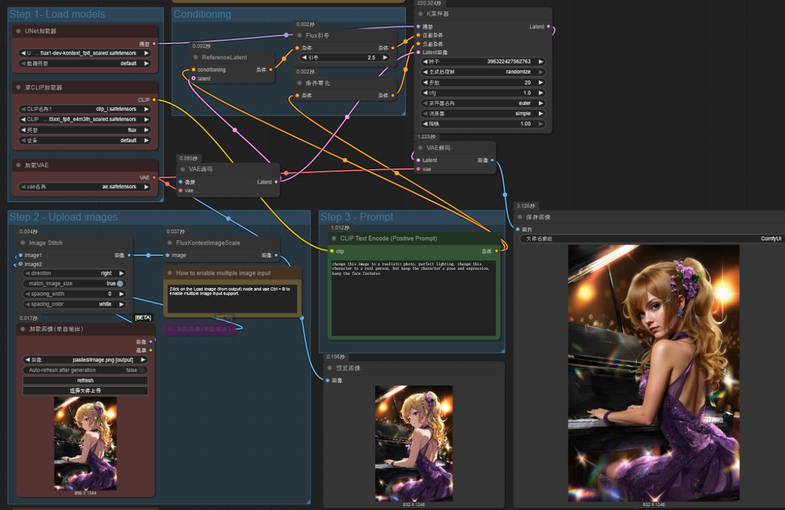Open the UNet model name dropdown (flux1-dev-kontext)
785x510 pixels.
click(x=85, y=53)
